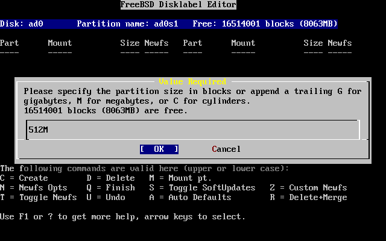Select the R = Delete+Merge command

point(308,198)
